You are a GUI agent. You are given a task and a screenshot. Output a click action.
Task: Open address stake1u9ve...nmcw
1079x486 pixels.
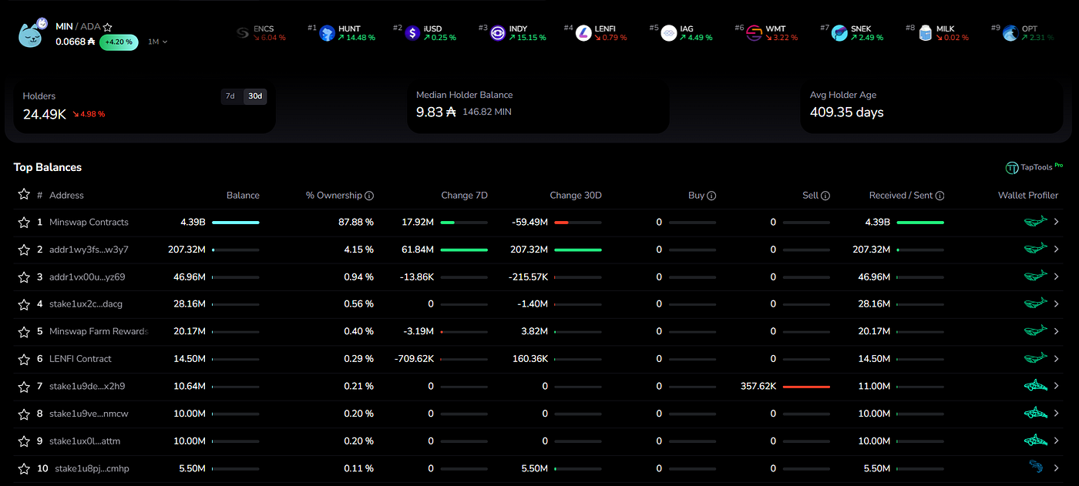click(89, 414)
